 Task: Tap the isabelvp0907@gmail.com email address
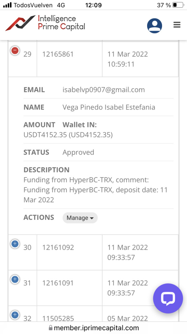click(x=103, y=90)
